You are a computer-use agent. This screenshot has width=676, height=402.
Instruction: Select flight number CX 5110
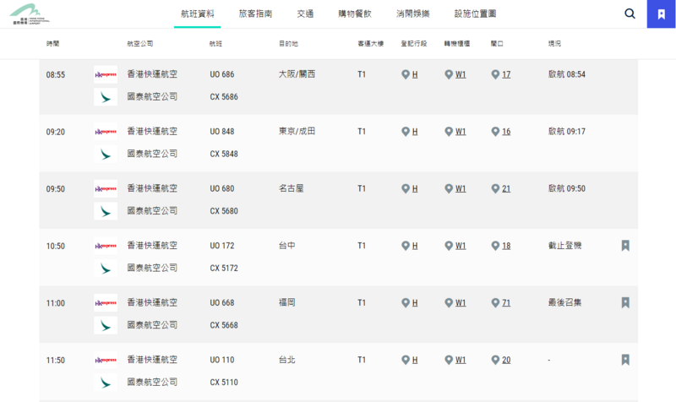[224, 383]
